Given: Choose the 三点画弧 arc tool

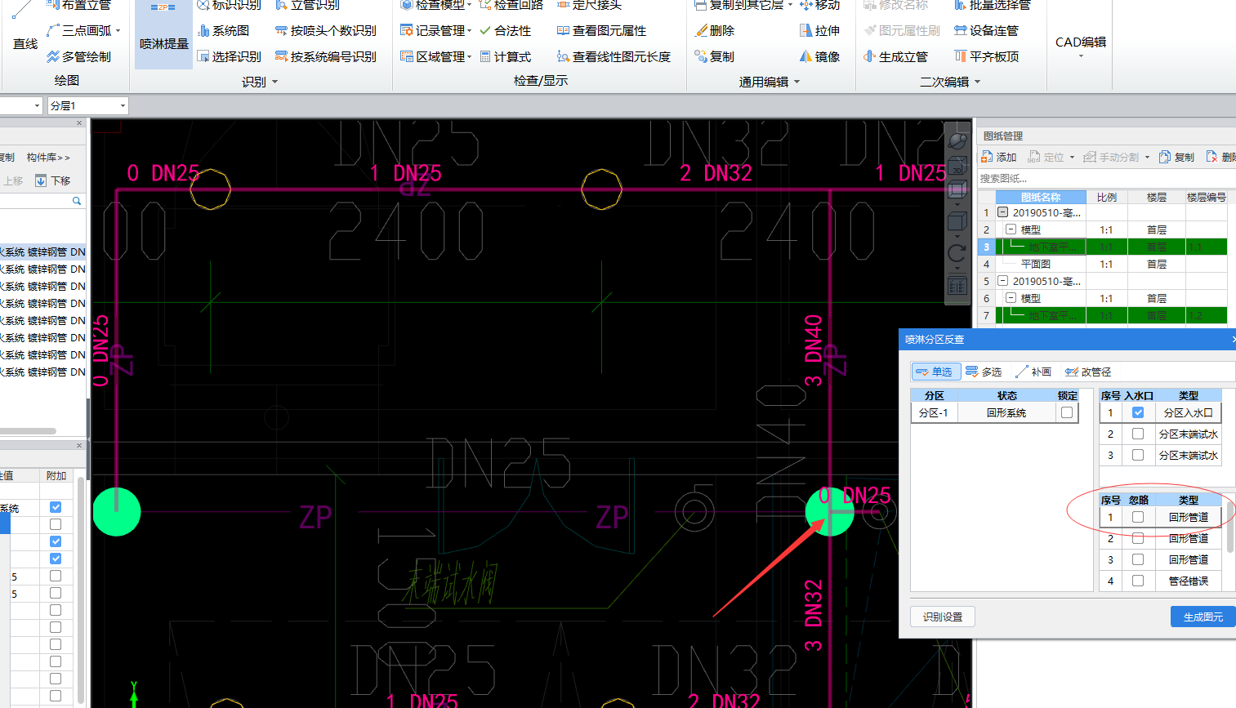Looking at the screenshot, I should [83, 30].
